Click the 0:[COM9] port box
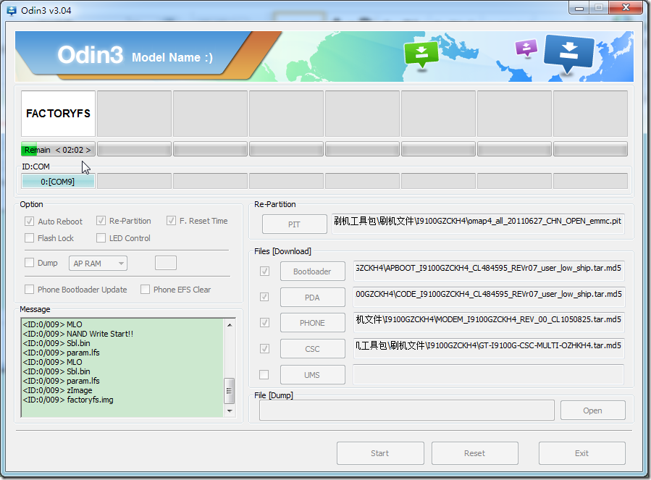 tap(58, 182)
